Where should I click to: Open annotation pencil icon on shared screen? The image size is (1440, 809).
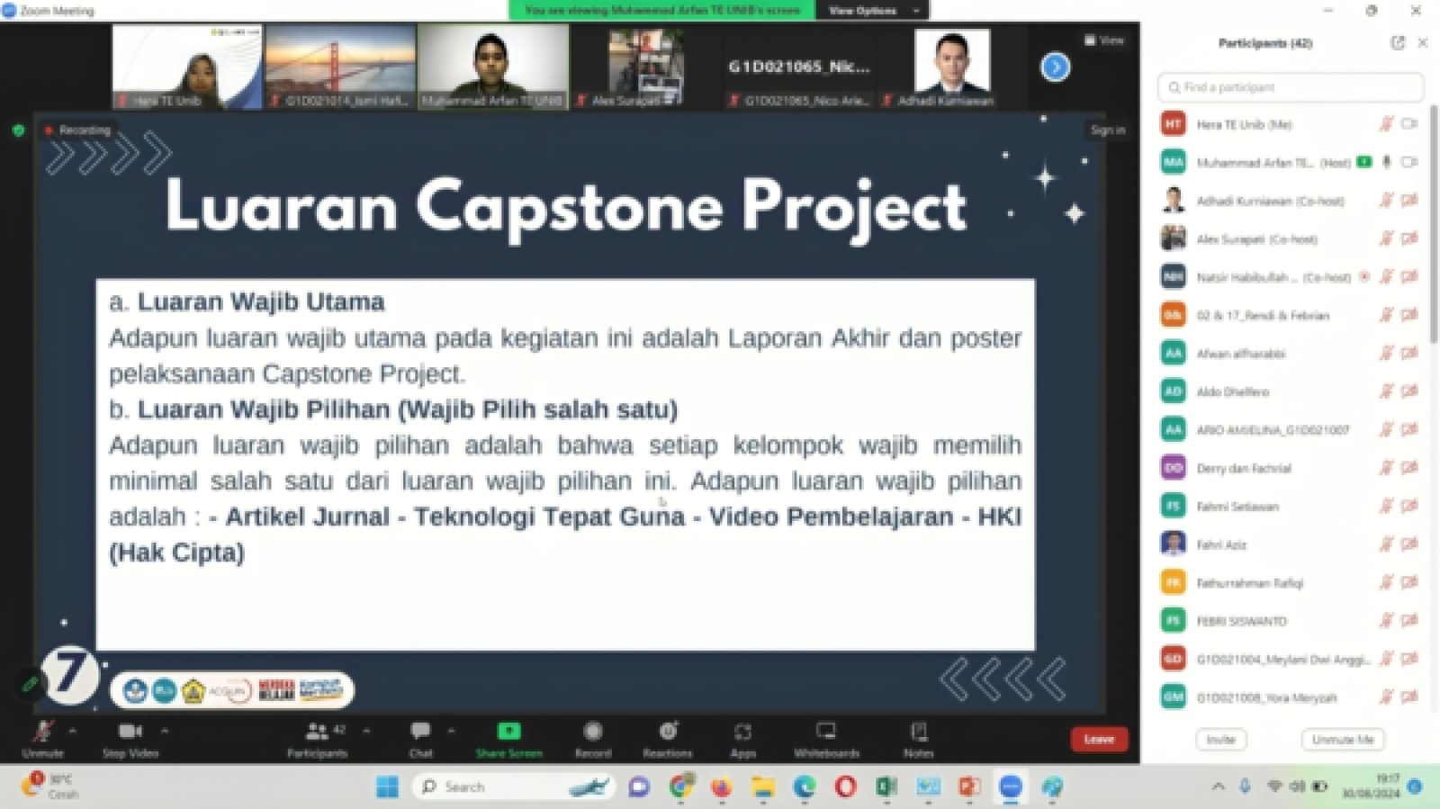pyautogui.click(x=30, y=684)
